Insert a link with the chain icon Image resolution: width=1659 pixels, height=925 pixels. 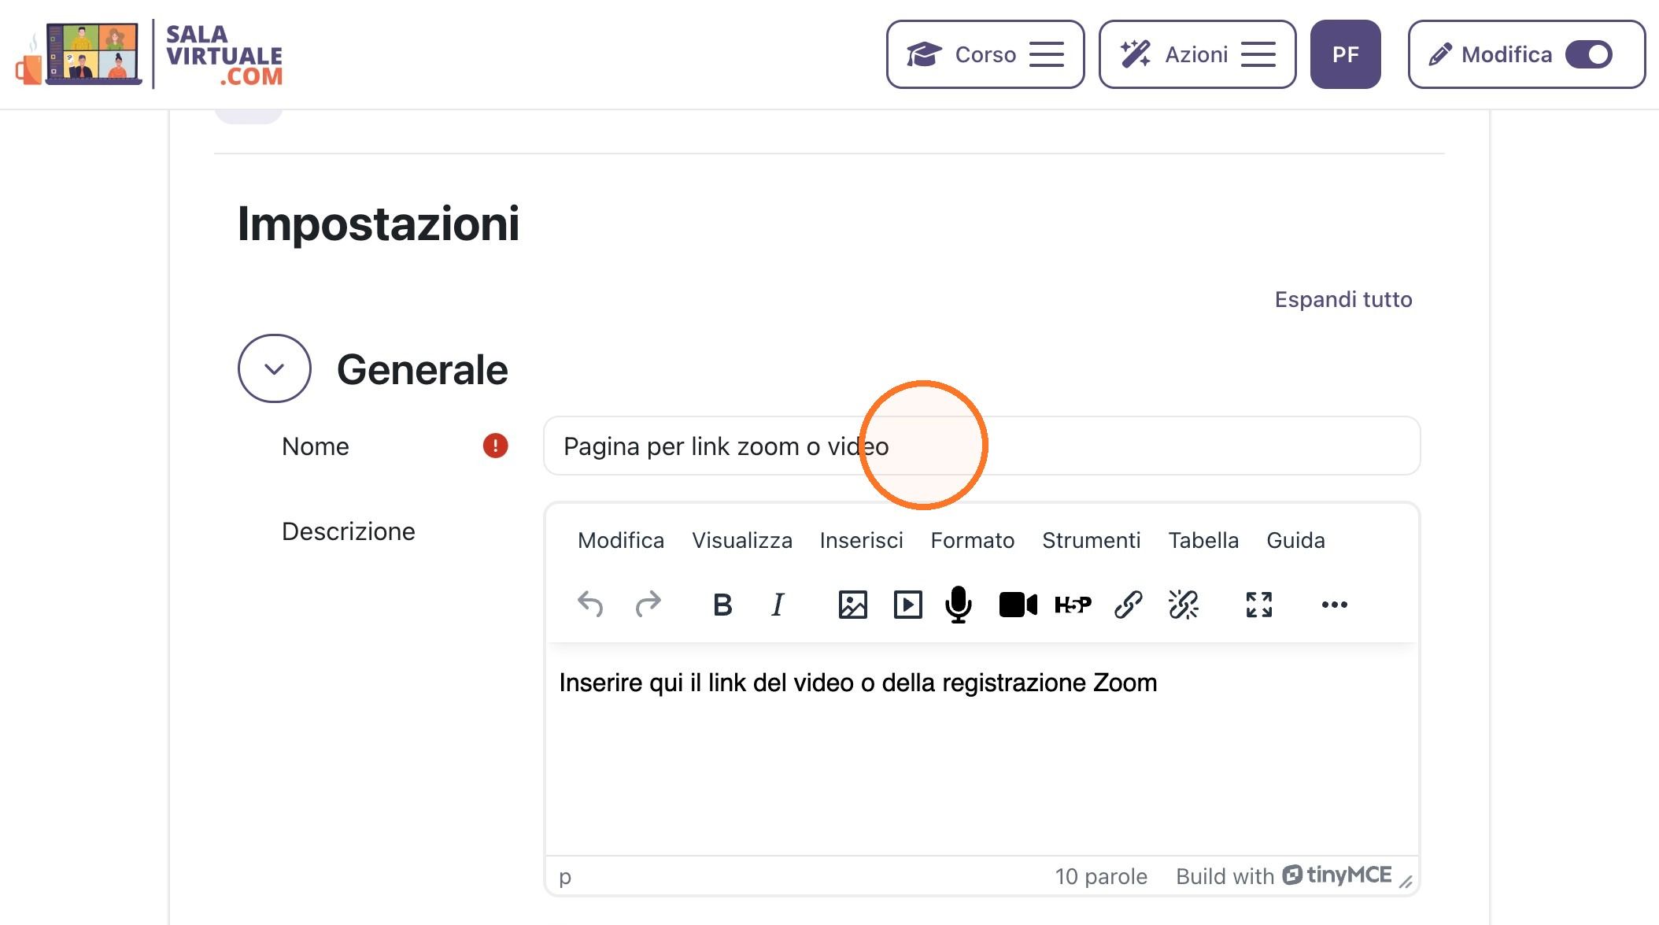(1128, 605)
